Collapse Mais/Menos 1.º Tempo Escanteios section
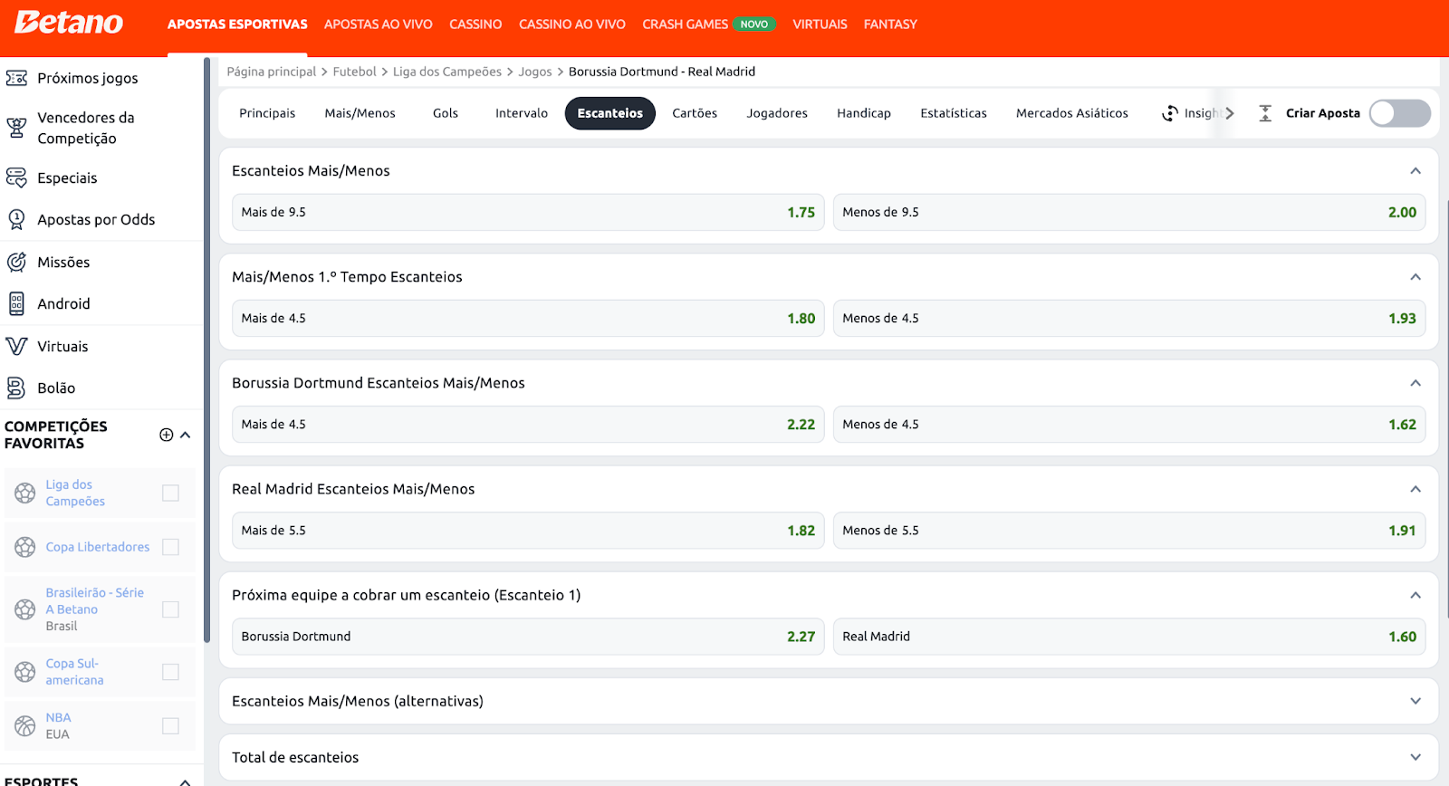 [1415, 277]
